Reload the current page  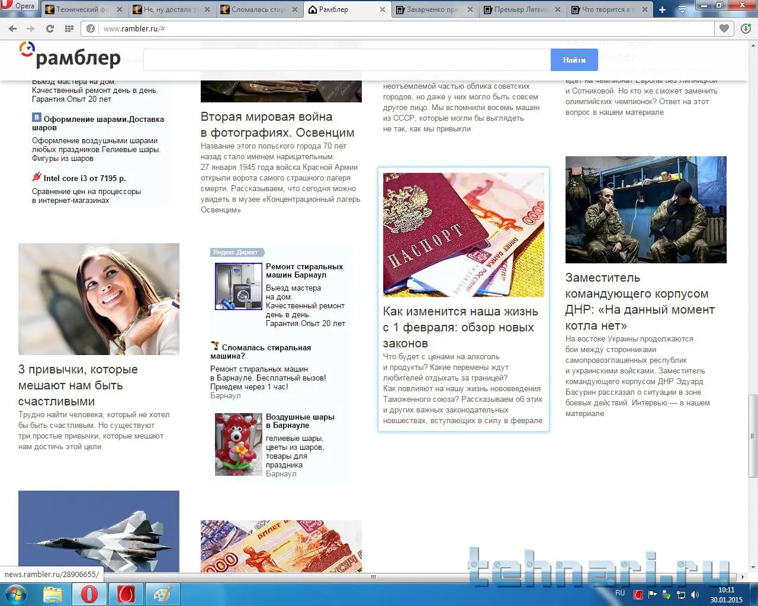(x=50, y=28)
